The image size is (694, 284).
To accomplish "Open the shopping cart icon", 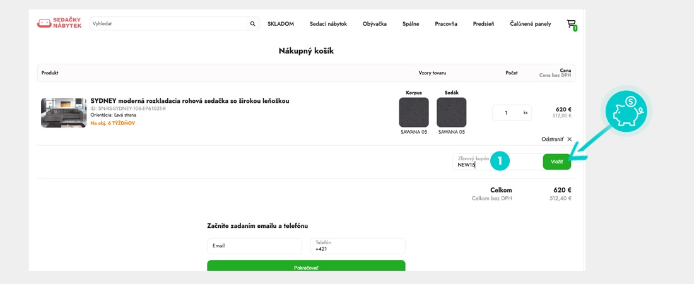I will tap(572, 25).
